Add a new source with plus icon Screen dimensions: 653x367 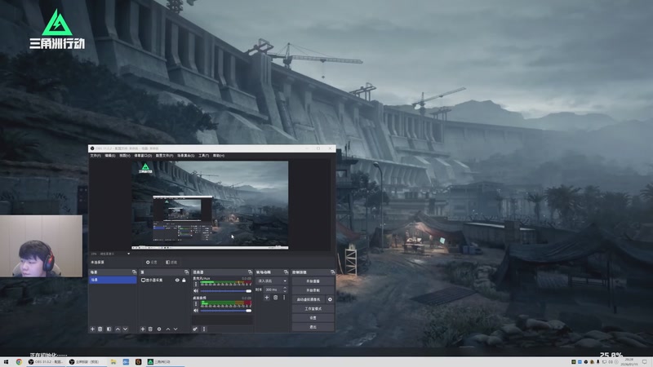pyautogui.click(x=142, y=329)
